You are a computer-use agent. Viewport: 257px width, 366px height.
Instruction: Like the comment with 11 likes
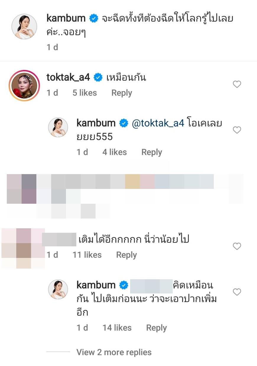(237, 246)
